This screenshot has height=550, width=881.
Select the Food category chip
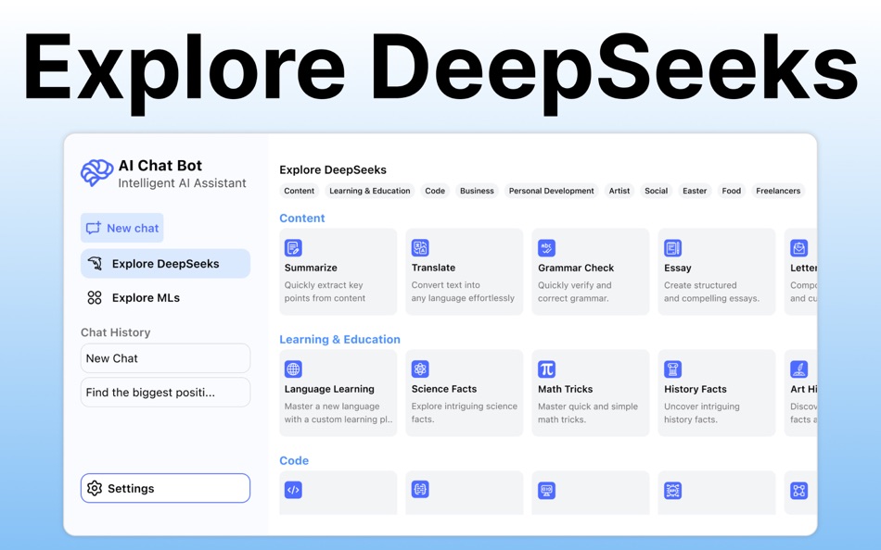pyautogui.click(x=732, y=191)
